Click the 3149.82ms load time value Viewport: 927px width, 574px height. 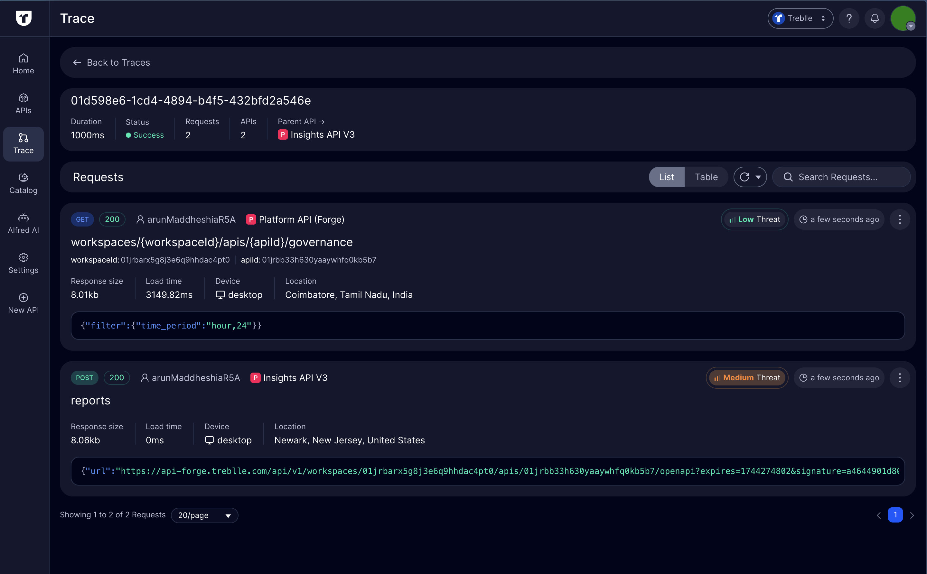[x=169, y=295]
